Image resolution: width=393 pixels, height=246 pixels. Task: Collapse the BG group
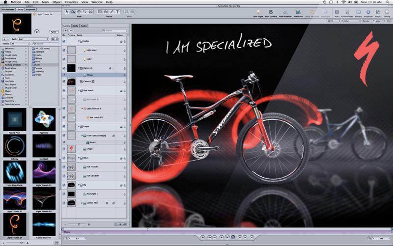coord(79,185)
